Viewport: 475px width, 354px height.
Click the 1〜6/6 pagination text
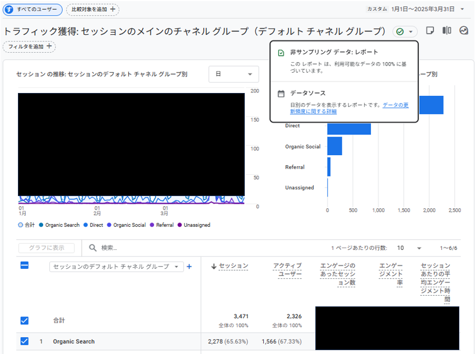(448, 248)
